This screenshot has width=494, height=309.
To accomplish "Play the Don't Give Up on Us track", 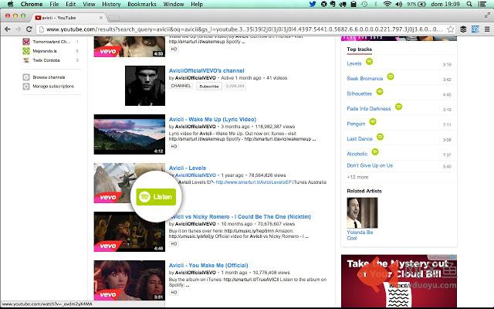I will [x=370, y=165].
